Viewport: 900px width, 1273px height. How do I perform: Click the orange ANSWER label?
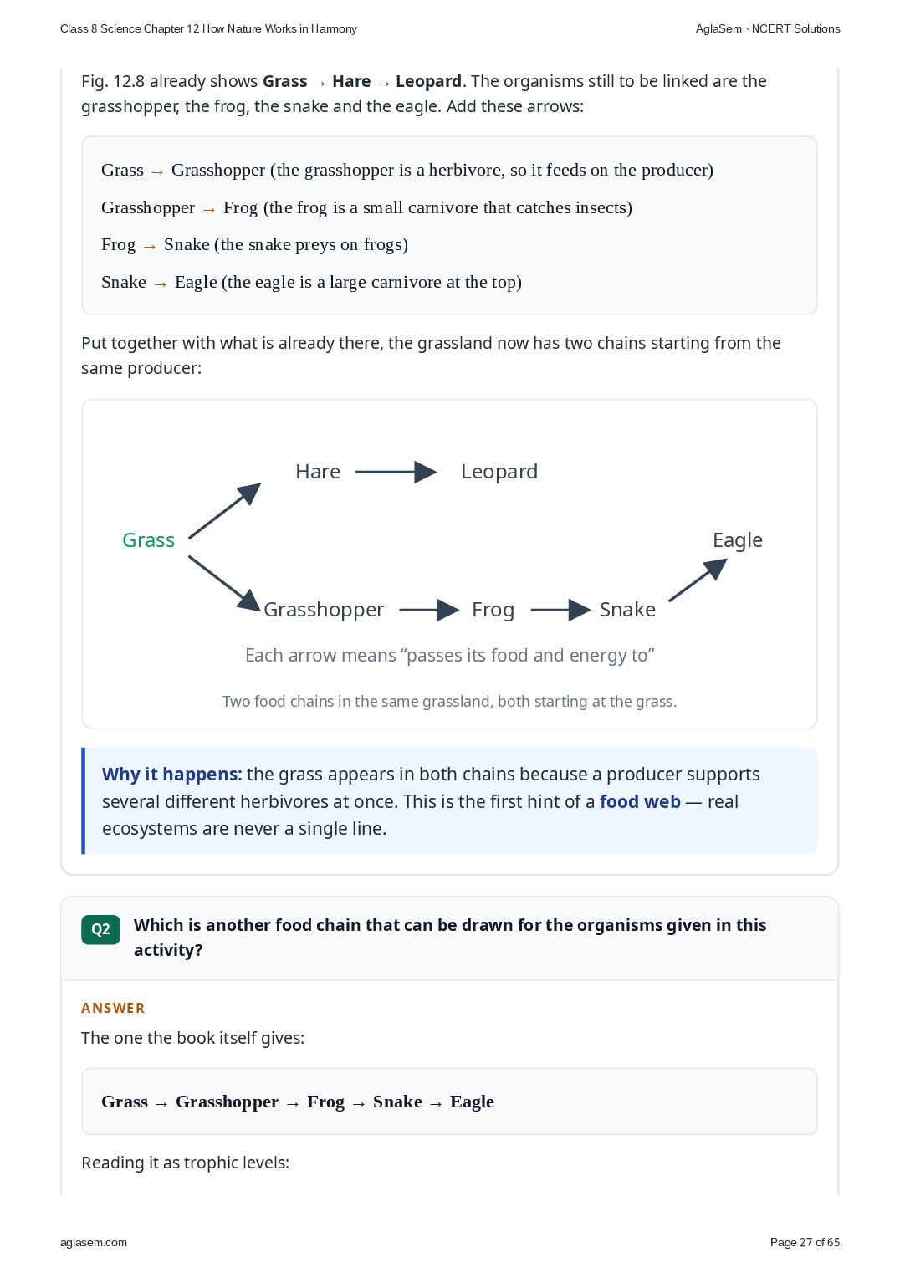tap(113, 1008)
